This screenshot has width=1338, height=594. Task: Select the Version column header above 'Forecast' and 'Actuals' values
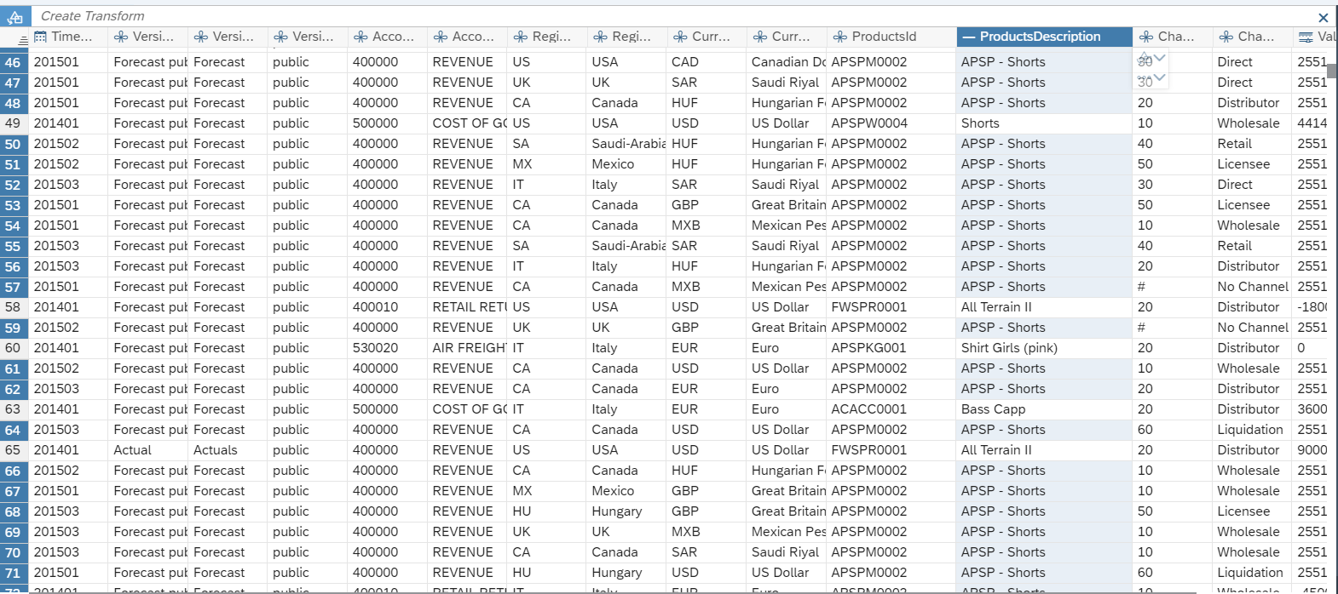pyautogui.click(x=228, y=37)
